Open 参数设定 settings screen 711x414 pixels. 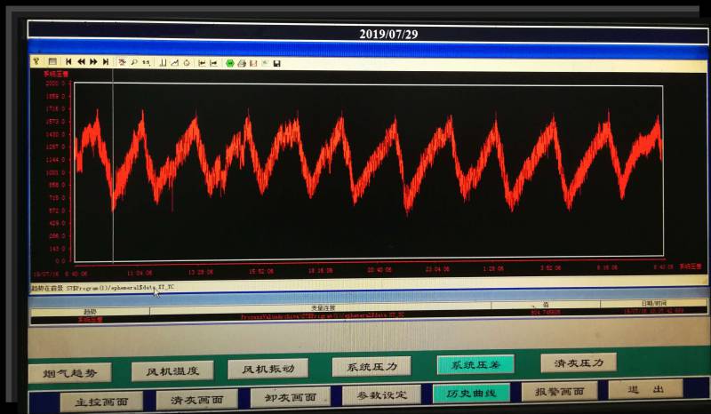tap(382, 395)
